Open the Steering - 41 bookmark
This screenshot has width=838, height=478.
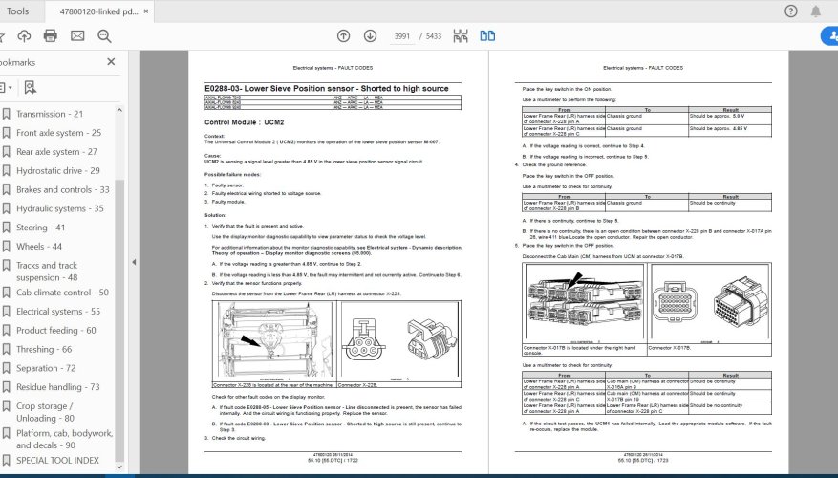(x=41, y=228)
